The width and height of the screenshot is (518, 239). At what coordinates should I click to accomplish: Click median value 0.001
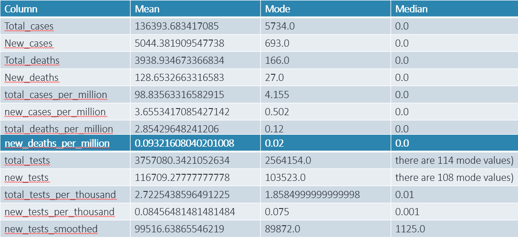click(407, 212)
